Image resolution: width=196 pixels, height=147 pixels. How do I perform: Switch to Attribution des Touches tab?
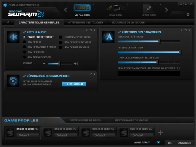coord(86,23)
